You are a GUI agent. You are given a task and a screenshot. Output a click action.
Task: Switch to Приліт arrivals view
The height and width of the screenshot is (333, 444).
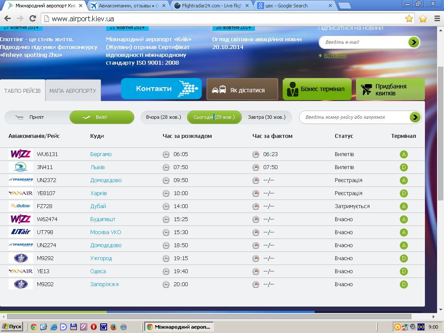point(37,117)
